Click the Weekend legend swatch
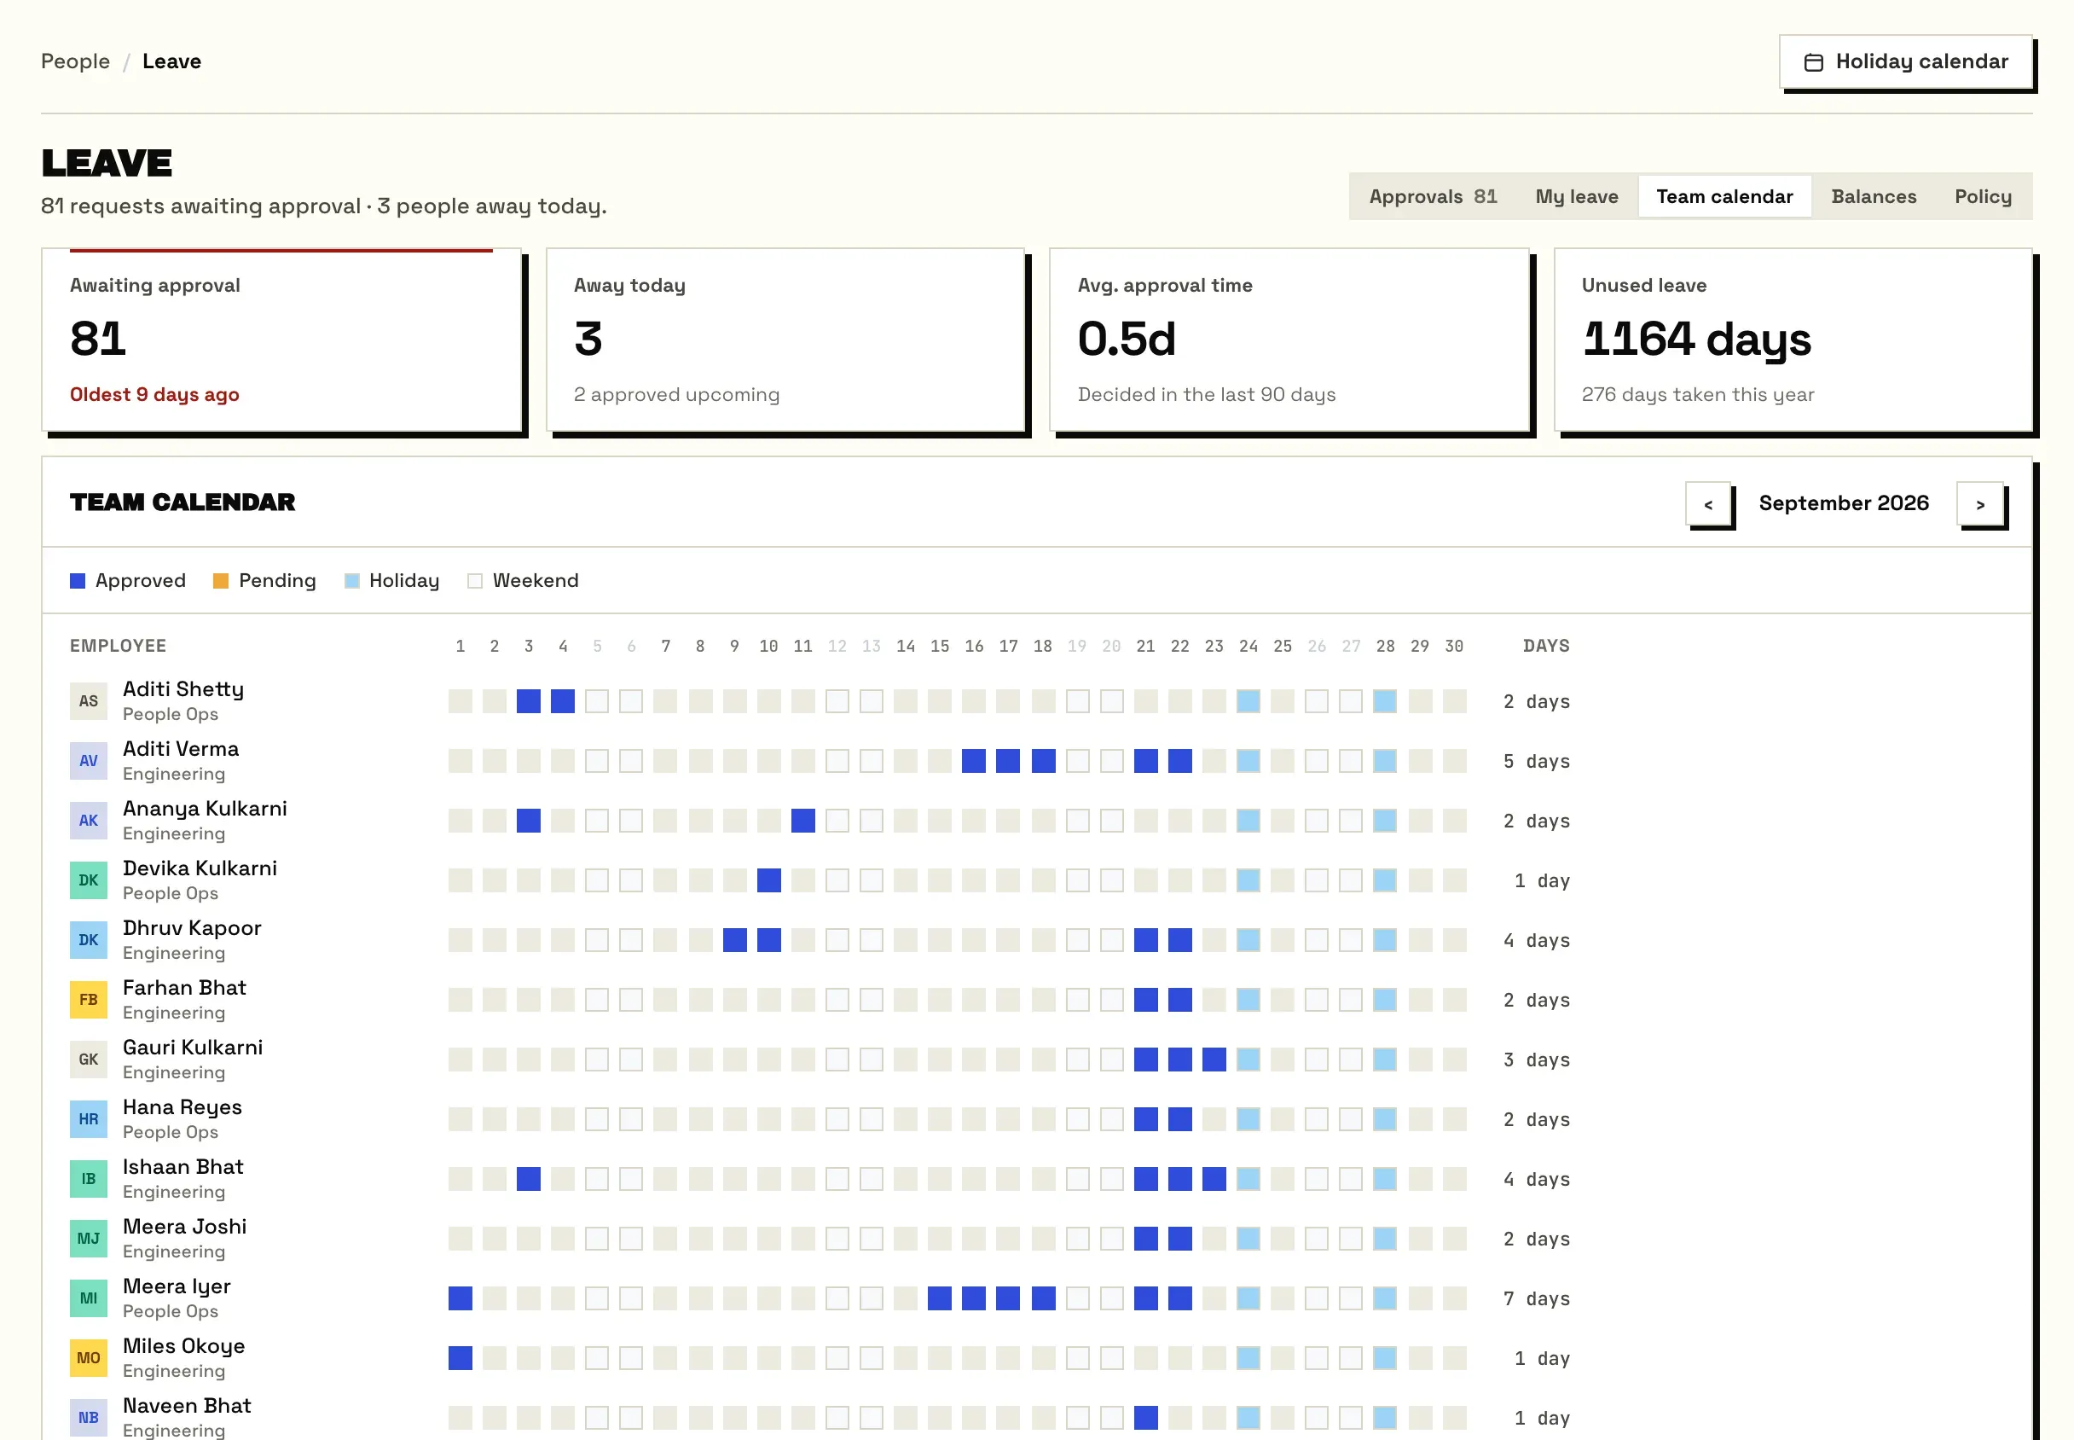The image size is (2074, 1440). coord(475,581)
